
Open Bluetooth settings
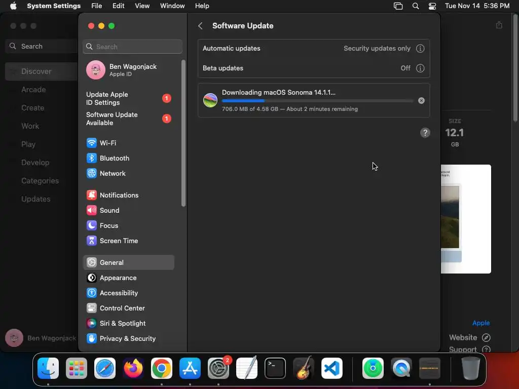click(128, 158)
